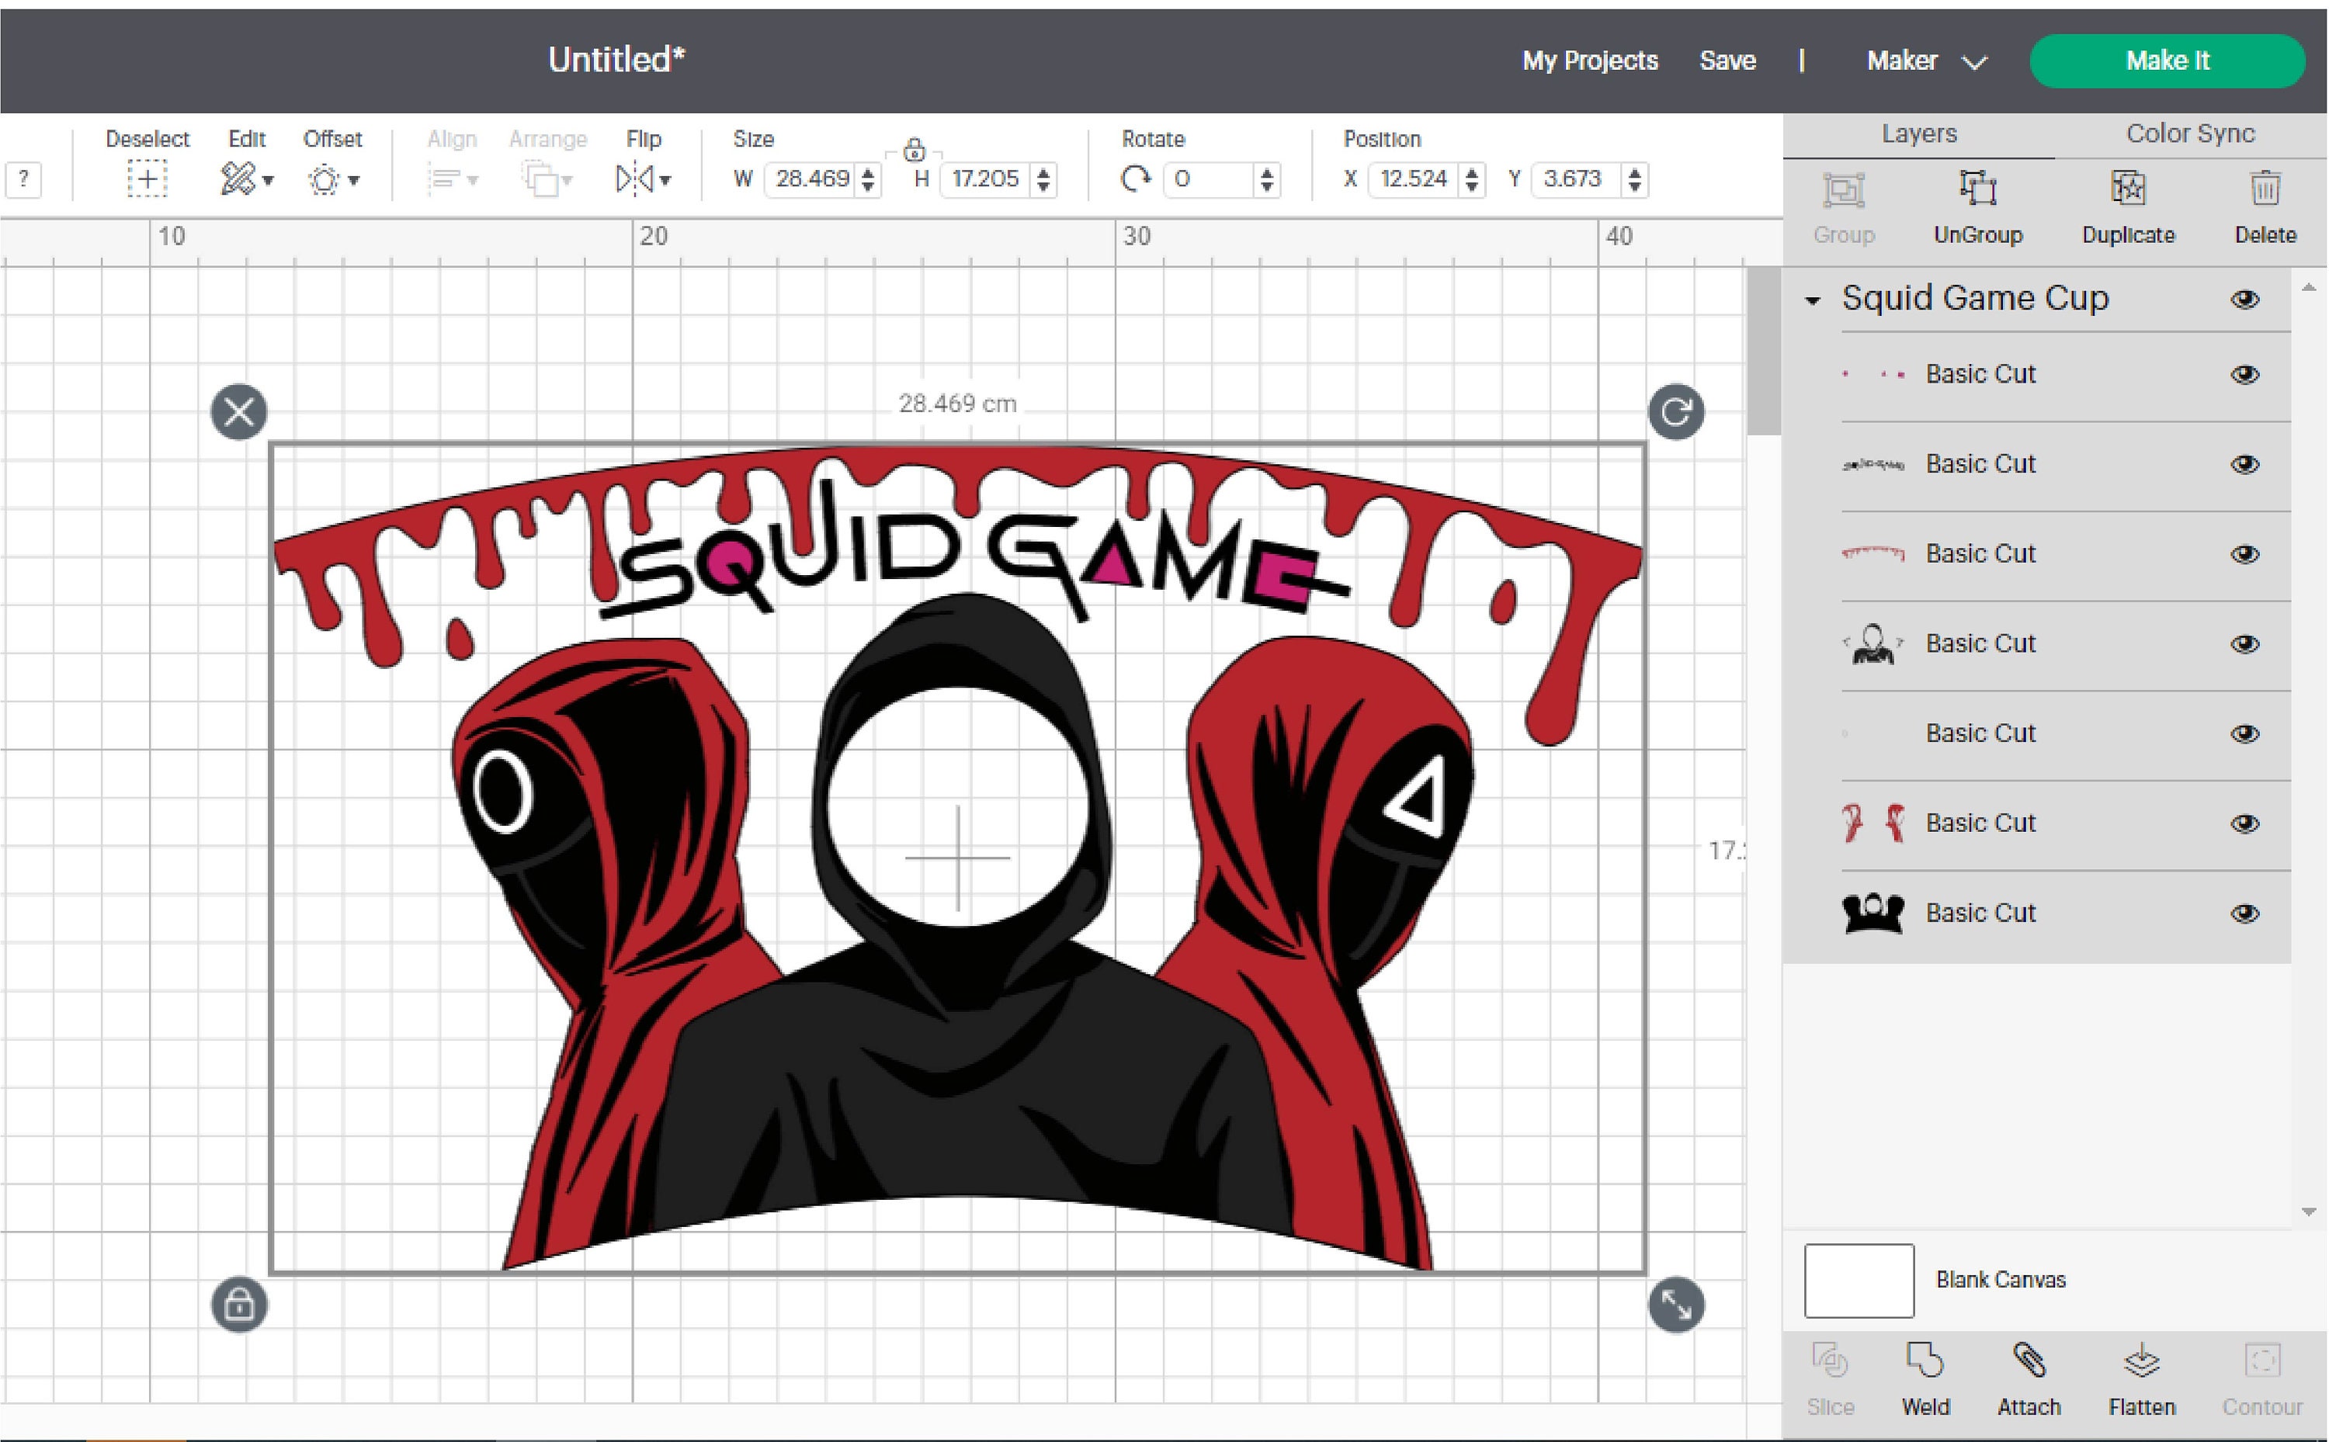2329x1442 pixels.
Task: Open the Edit dropdown arrow
Action: [x=268, y=180]
